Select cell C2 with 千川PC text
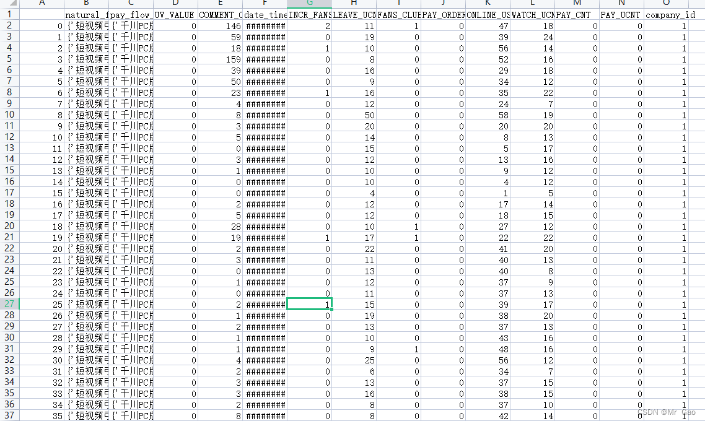The width and height of the screenshot is (705, 421). 131,26
